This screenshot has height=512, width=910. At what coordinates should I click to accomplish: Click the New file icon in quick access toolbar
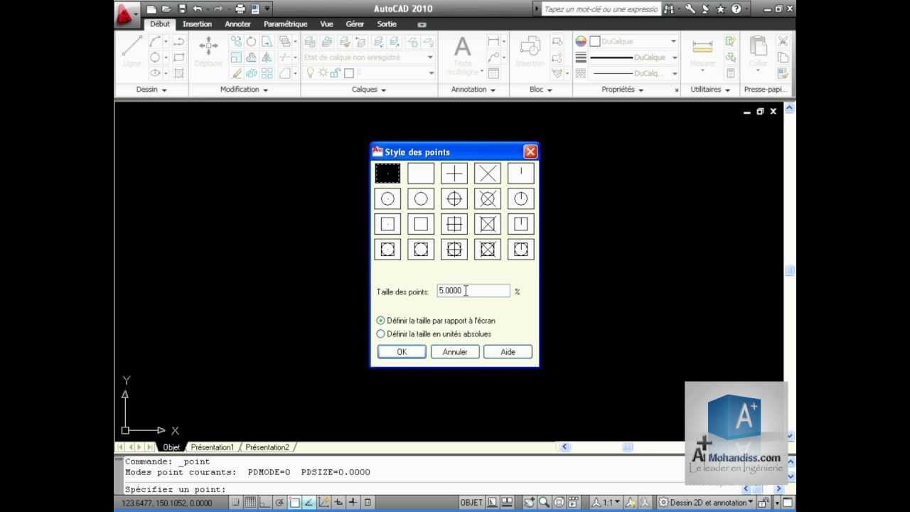tap(151, 9)
